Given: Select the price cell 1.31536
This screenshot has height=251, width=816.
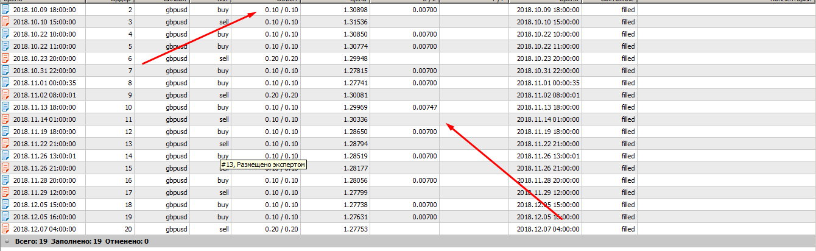Looking at the screenshot, I should coord(356,22).
